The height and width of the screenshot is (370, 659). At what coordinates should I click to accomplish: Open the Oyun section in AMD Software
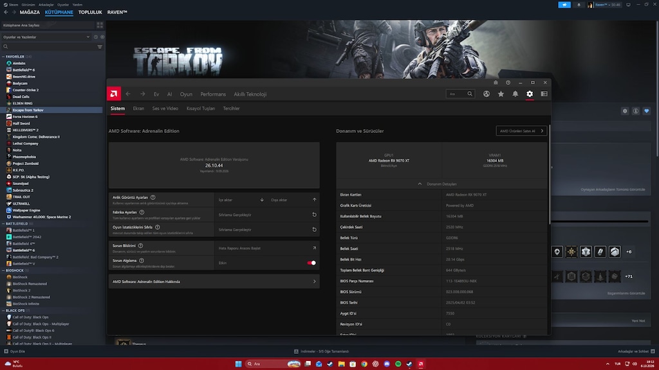click(186, 94)
